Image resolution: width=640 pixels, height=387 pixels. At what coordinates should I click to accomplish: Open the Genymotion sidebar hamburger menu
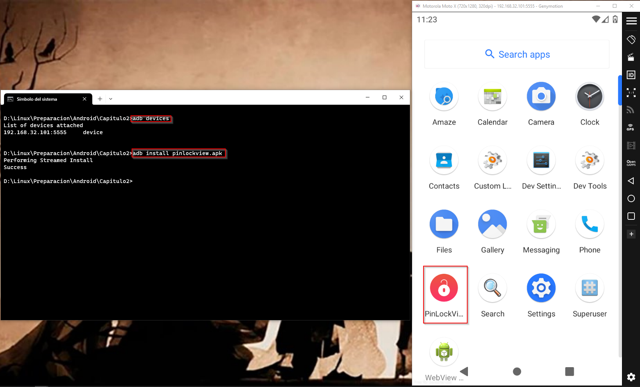631,21
